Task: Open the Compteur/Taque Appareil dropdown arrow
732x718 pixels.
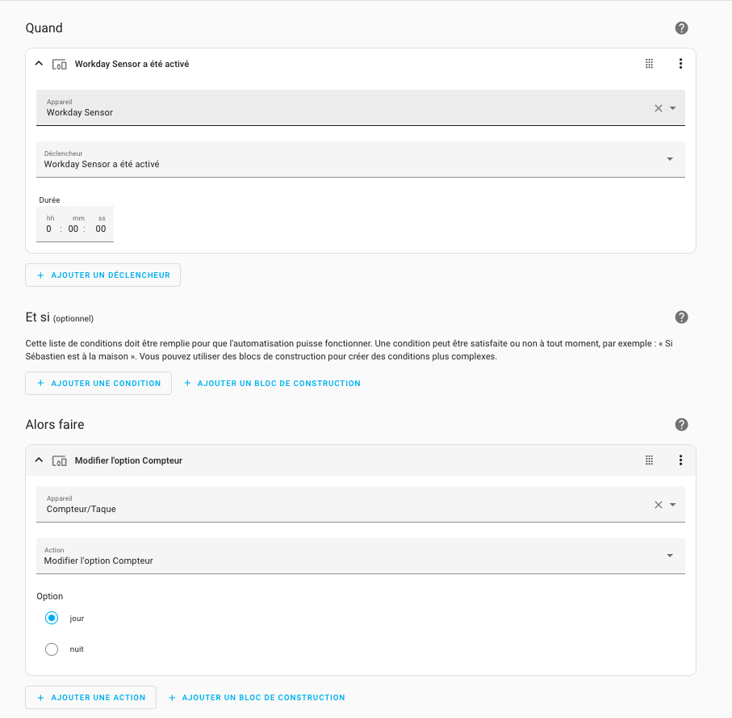Action: click(x=673, y=505)
